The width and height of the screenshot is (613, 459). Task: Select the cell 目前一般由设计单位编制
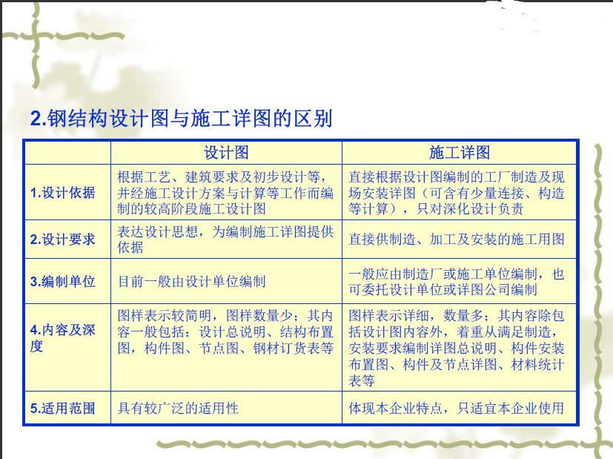tap(226, 282)
